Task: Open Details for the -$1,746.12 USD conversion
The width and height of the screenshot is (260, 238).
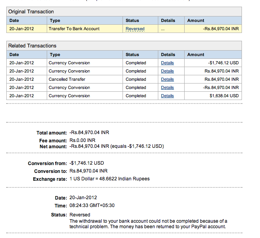Action: point(167,63)
